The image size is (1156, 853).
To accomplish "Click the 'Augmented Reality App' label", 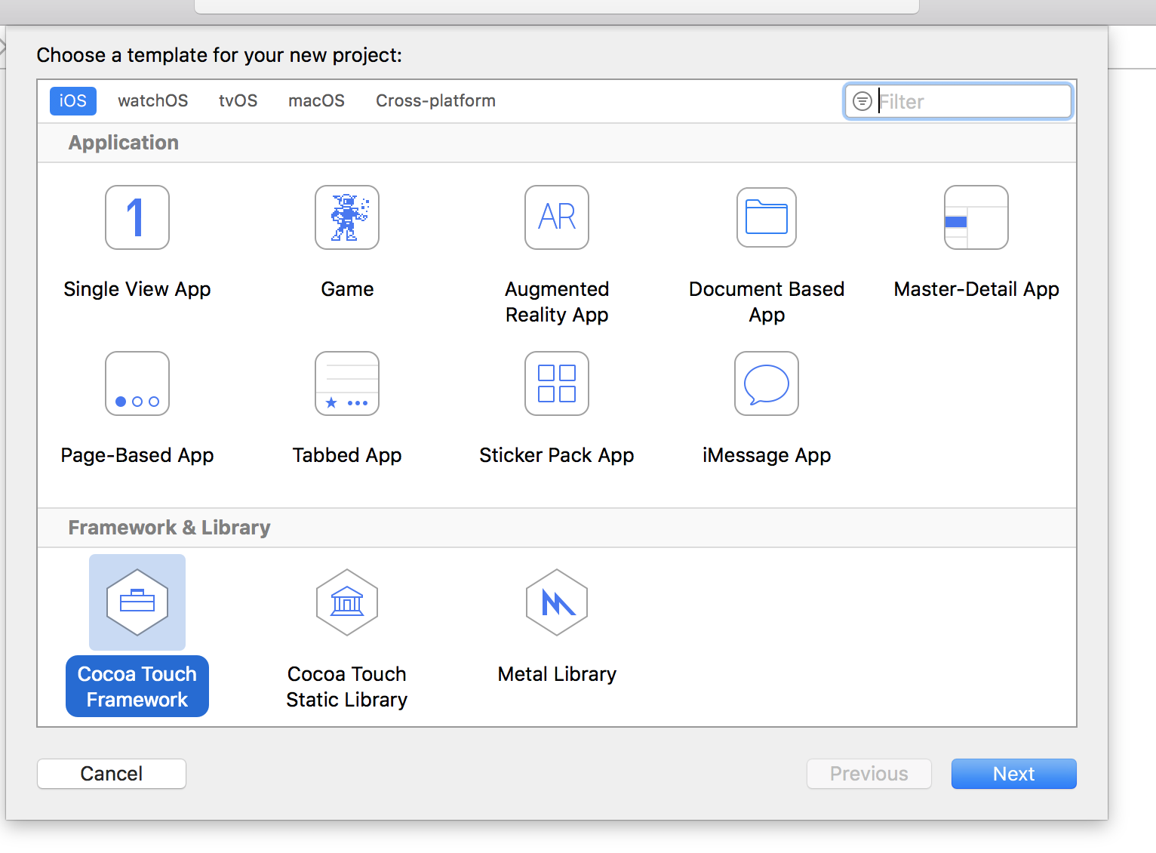I will [x=557, y=302].
